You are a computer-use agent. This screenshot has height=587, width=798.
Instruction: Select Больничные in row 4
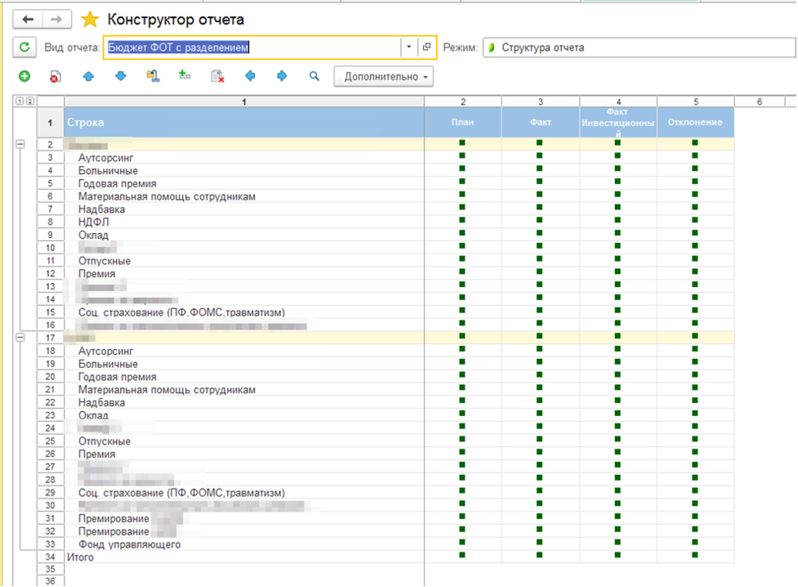108,171
